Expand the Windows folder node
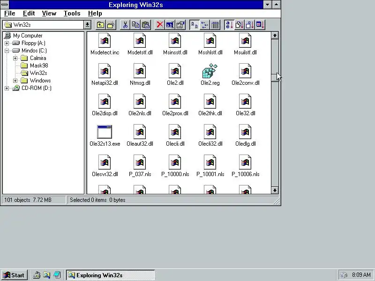 15,81
